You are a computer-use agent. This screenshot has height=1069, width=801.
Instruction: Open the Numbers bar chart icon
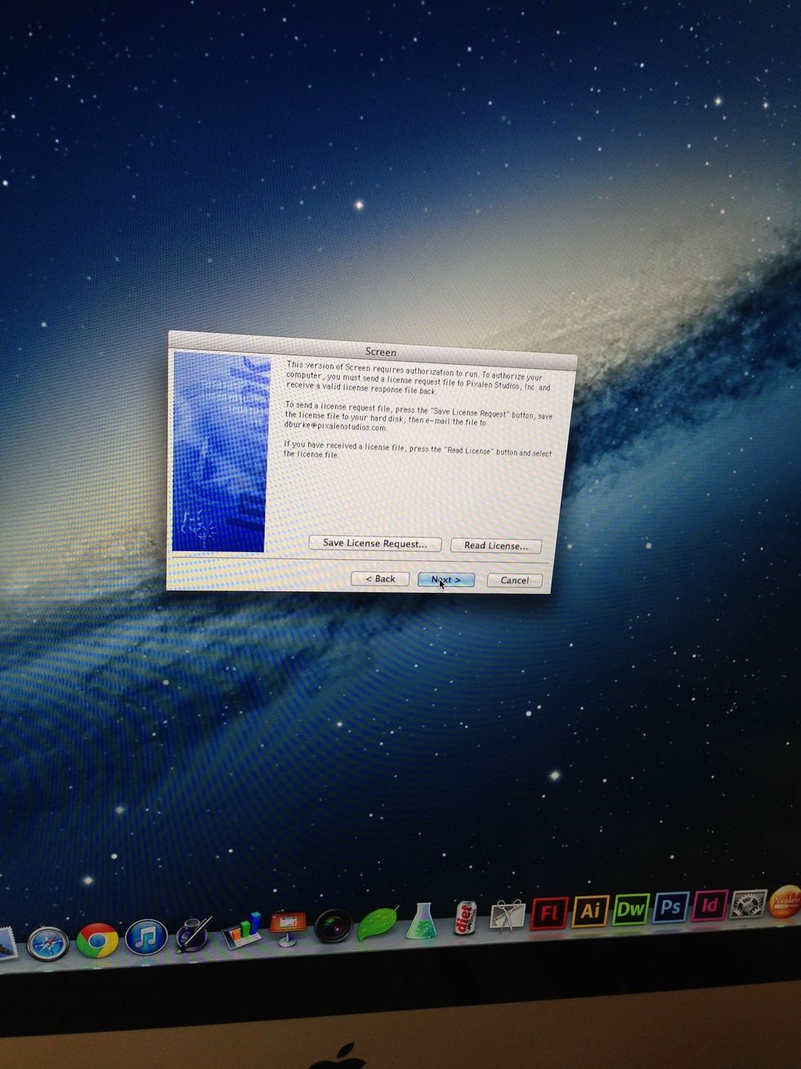pyautogui.click(x=242, y=931)
